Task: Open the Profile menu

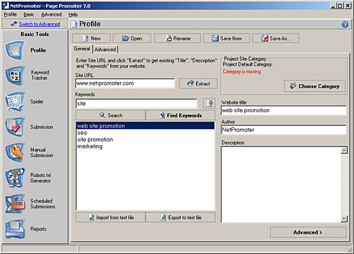Action: tap(10, 14)
